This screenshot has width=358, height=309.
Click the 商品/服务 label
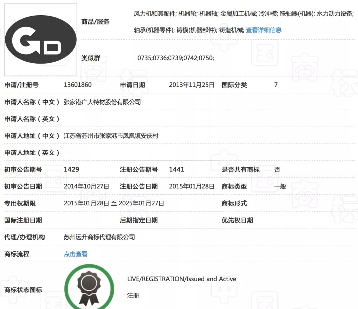95,22
